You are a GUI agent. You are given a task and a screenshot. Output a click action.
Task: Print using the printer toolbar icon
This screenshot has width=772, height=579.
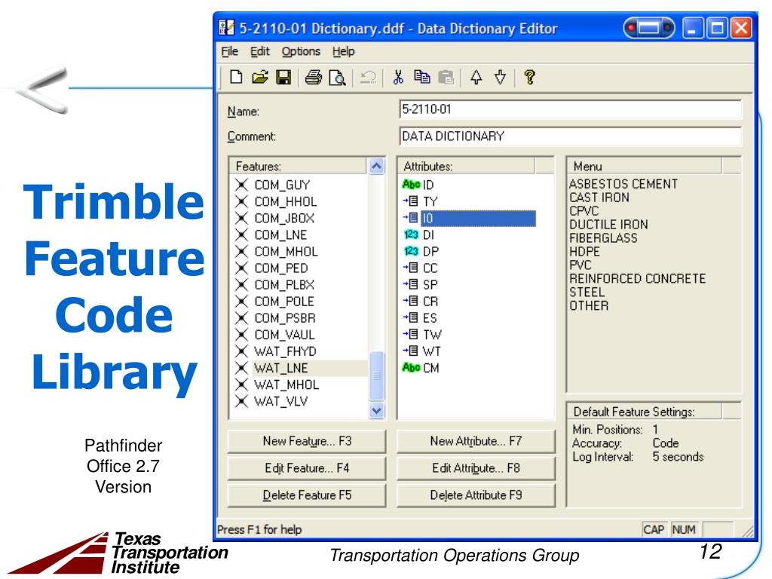[313, 78]
